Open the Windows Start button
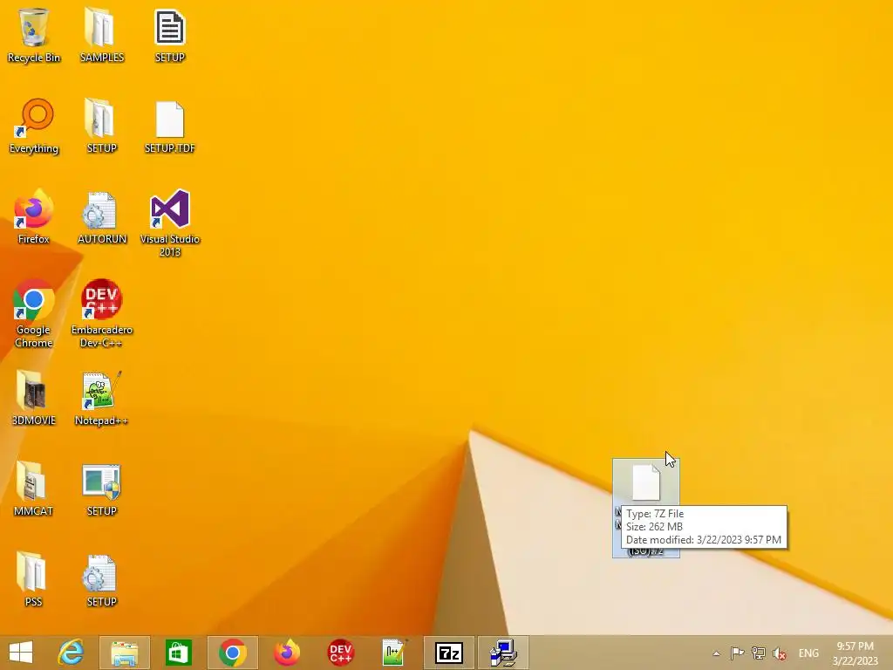This screenshot has width=893, height=670. point(21,653)
